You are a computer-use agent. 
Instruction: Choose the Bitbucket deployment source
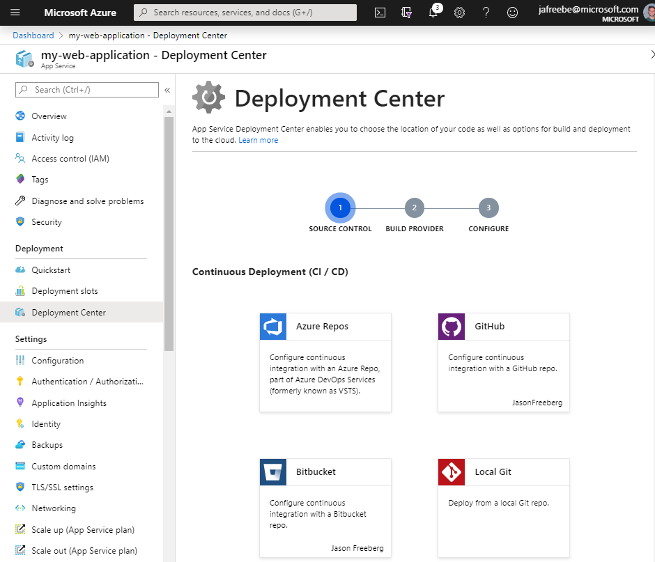click(273, 472)
